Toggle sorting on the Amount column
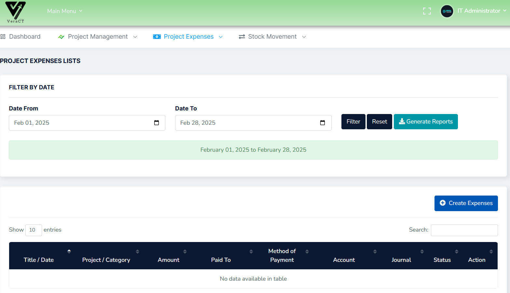This screenshot has width=510, height=293. [x=185, y=251]
